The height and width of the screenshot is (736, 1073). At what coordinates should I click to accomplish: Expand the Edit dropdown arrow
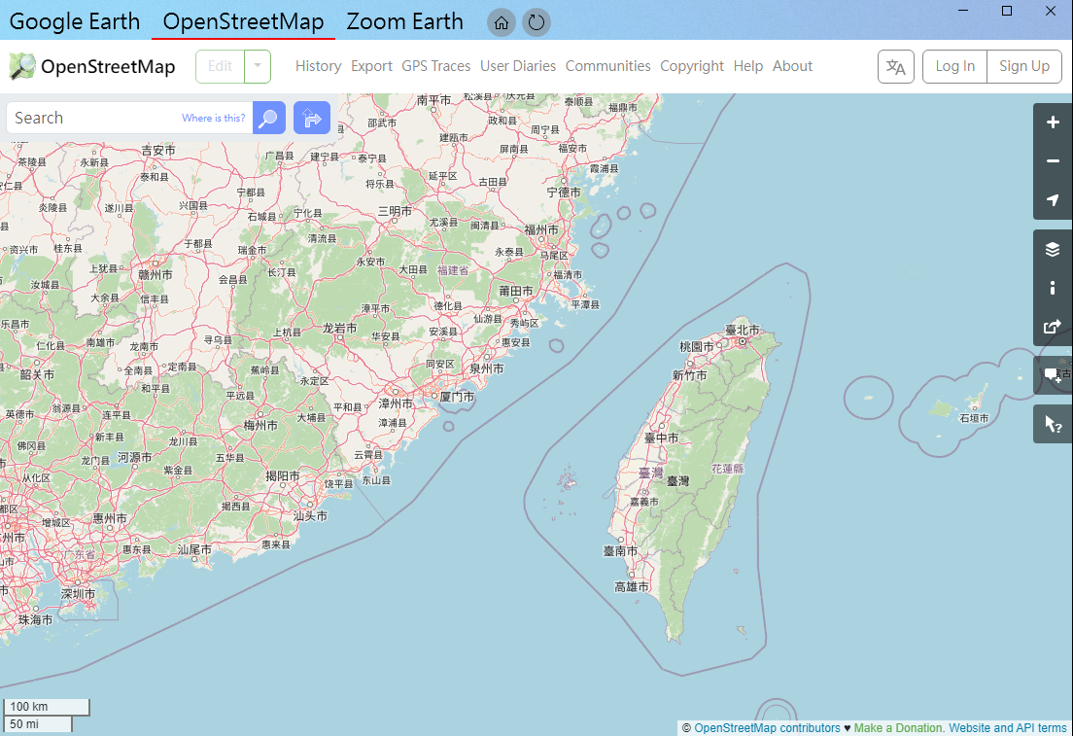258,66
